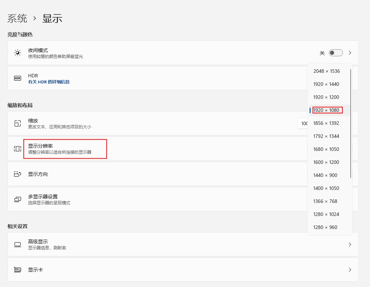Viewport: 370px width, 287px height.
Task: Click the night mode sun icon
Action: click(18, 53)
